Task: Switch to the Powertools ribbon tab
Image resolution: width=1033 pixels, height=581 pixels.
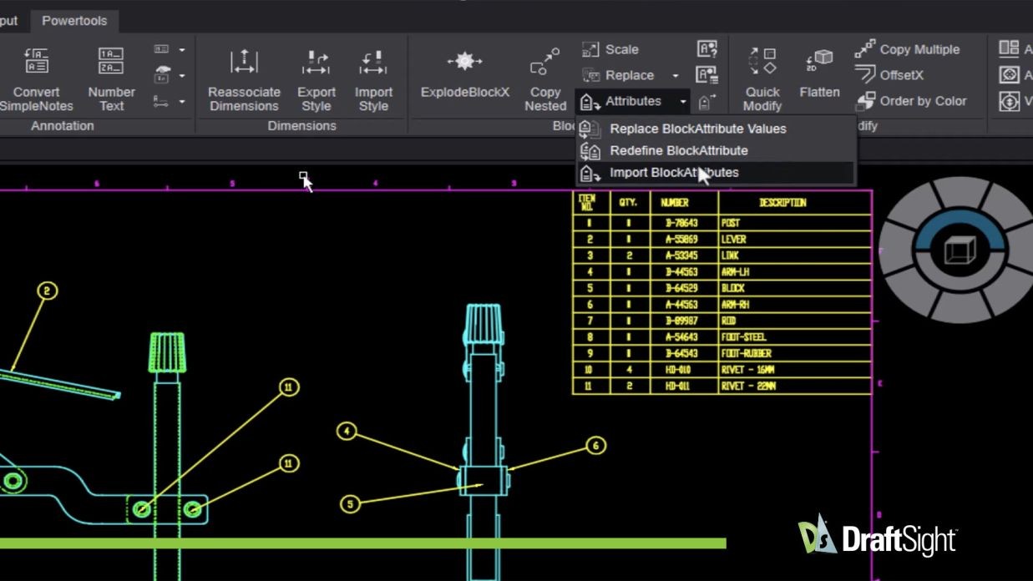Action: point(74,20)
